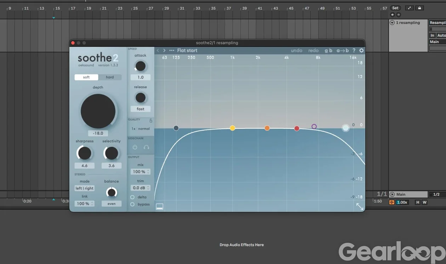Screen dimensions: 446x264
Task: Click the Main track play icon
Action: (x=392, y=194)
